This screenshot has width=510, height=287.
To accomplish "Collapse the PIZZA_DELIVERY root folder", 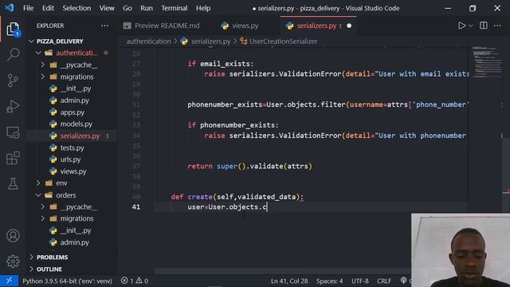I will 60,41.
